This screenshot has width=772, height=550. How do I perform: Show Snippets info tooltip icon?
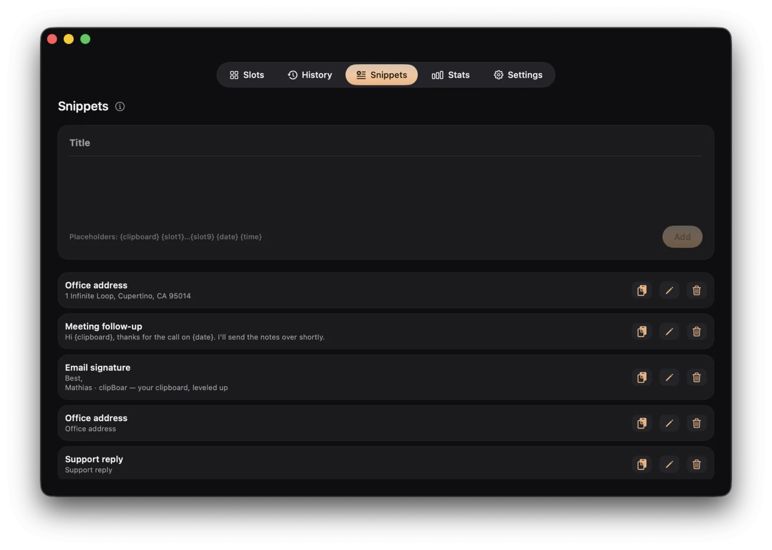tap(120, 106)
